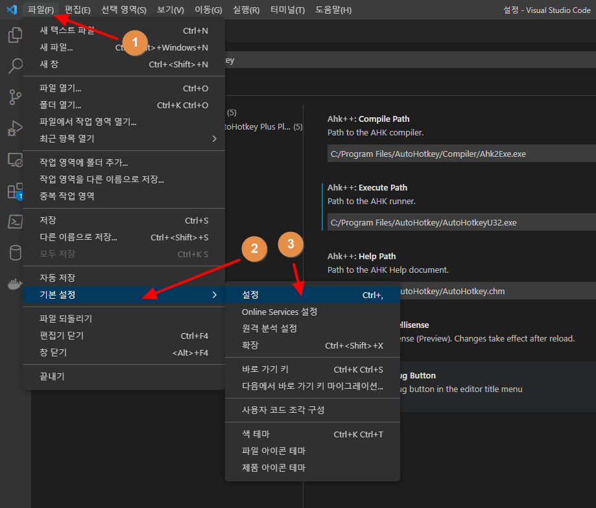Select 다음에서 바로 가기 키 마이그레이션... entry
The image size is (596, 508).
coord(313,386)
